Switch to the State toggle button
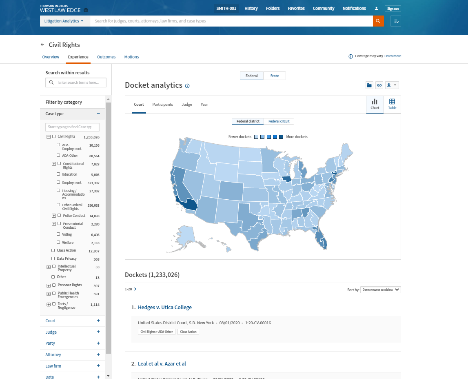This screenshot has width=468, height=379. point(275,76)
